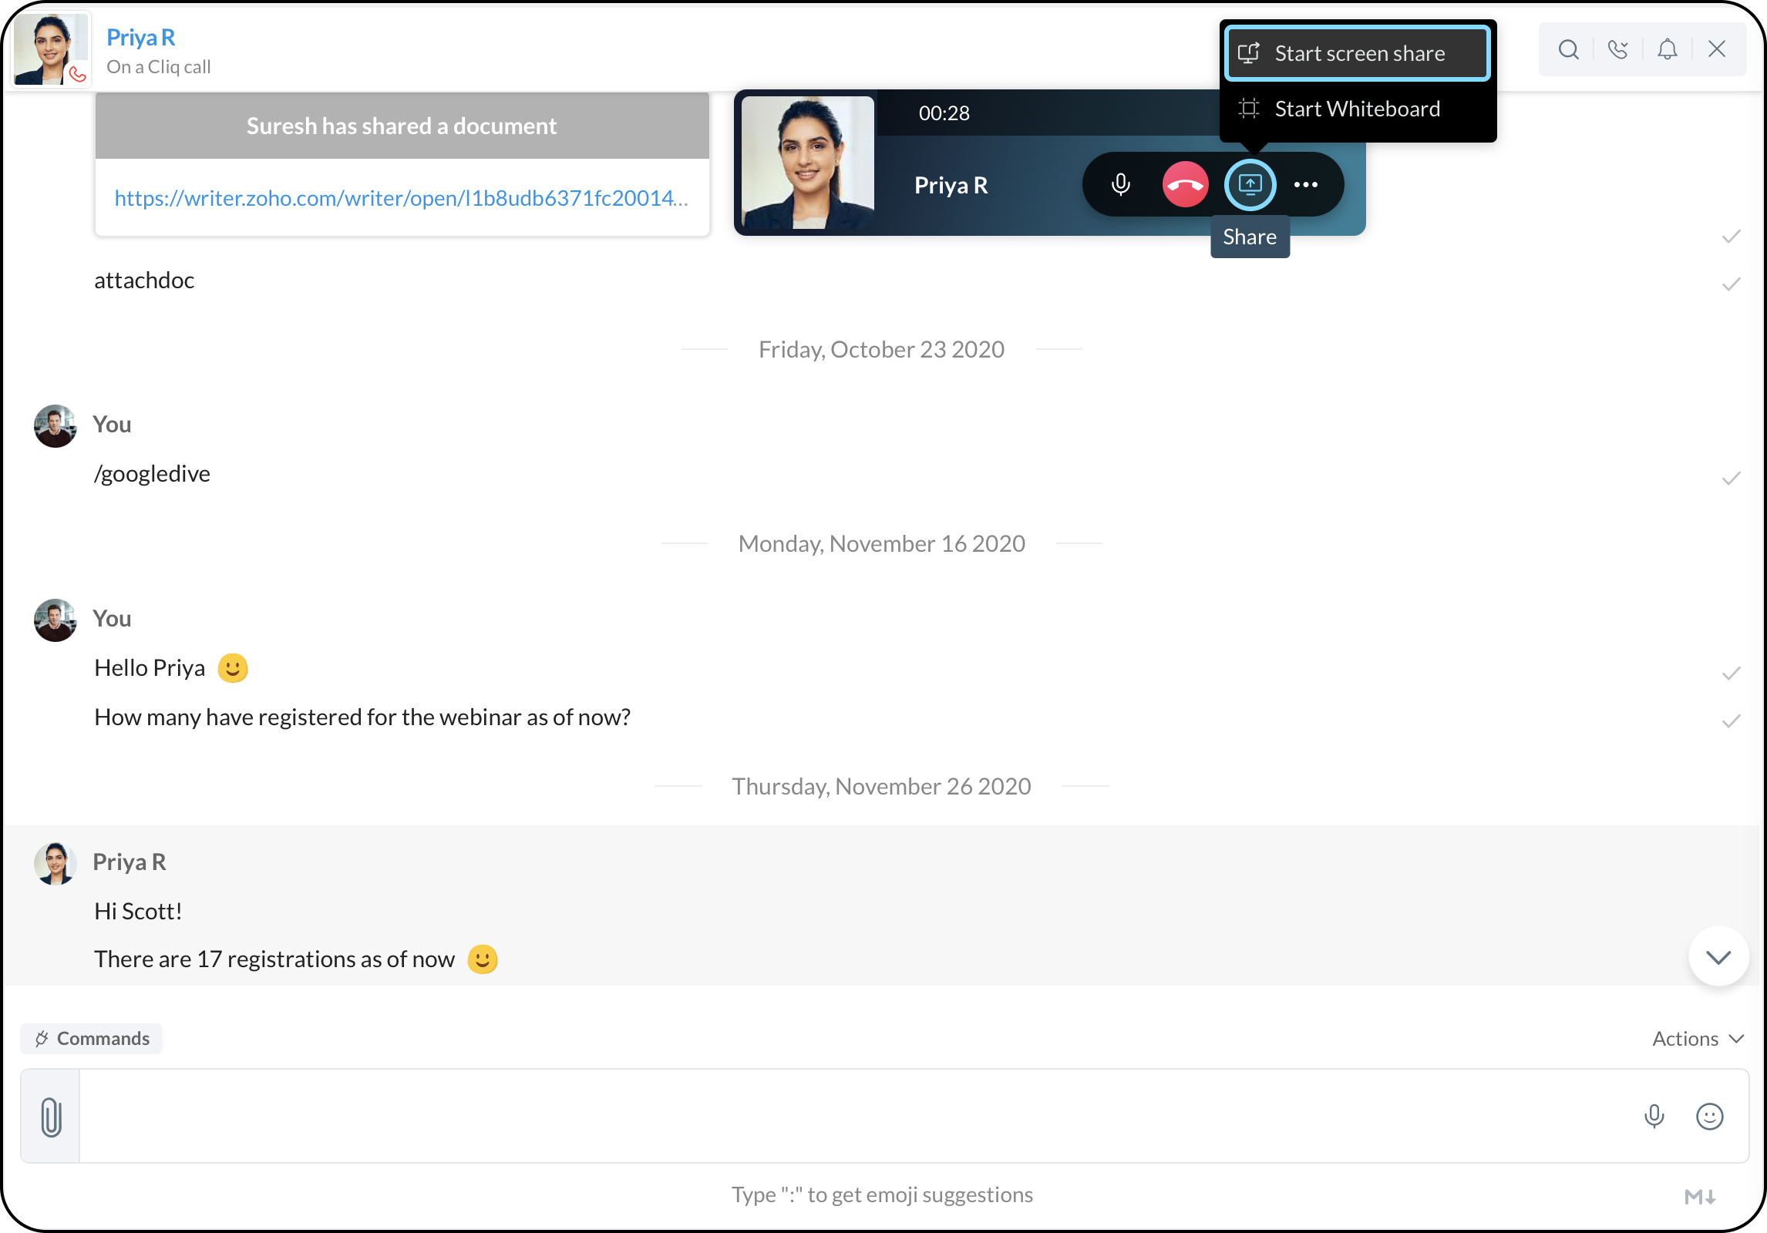Click the Share screen icon in call bar

1250,184
